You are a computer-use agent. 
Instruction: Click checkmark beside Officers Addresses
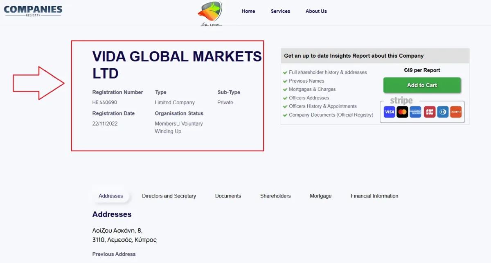pos(285,98)
